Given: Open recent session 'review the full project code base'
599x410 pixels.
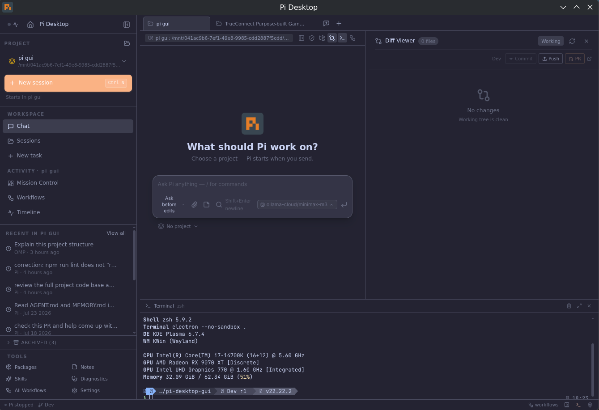Looking at the screenshot, I should pyautogui.click(x=66, y=289).
